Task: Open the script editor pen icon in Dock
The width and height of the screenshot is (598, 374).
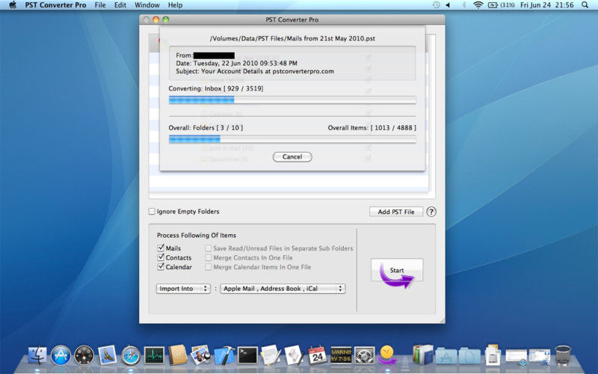Action: pos(294,355)
